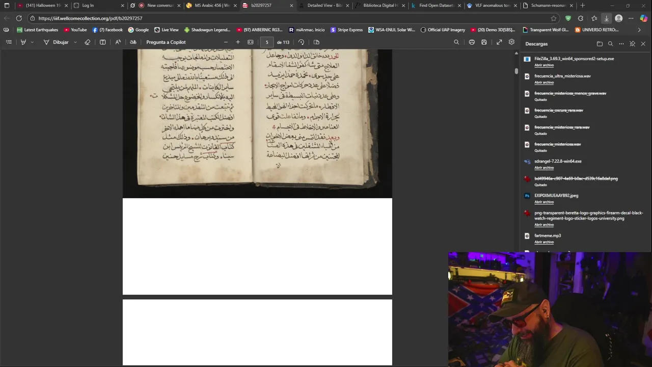This screenshot has height=367, width=652.
Task: Open the green shield extension icon
Action: (x=568, y=18)
